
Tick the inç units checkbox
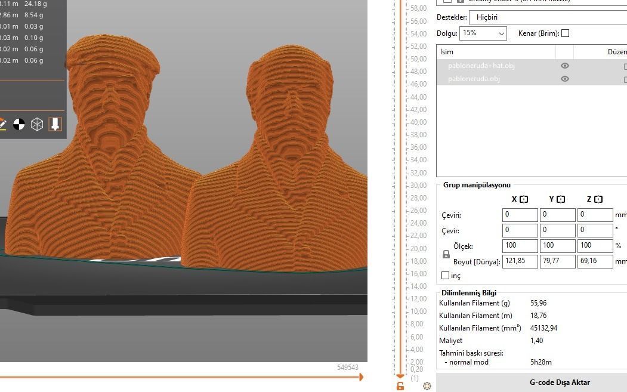coord(445,275)
